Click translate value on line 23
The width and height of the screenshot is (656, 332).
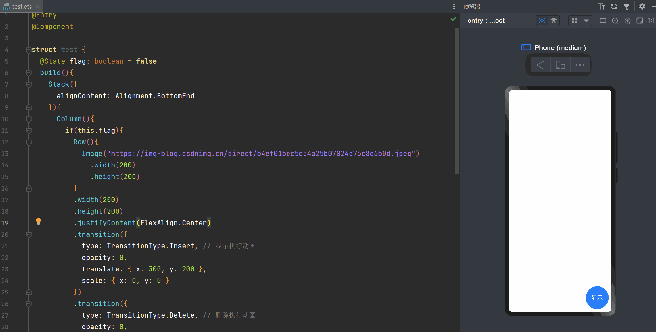[x=165, y=269]
